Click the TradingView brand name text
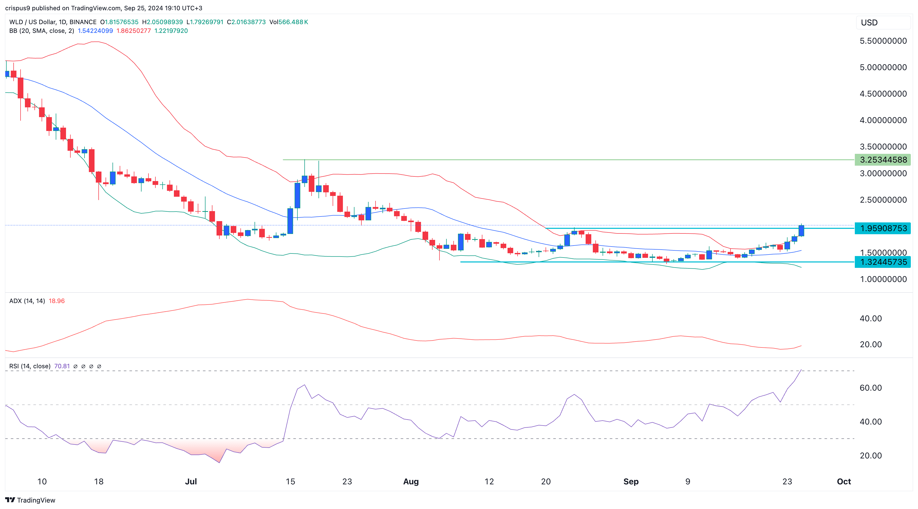The image size is (918, 509). coord(36,500)
